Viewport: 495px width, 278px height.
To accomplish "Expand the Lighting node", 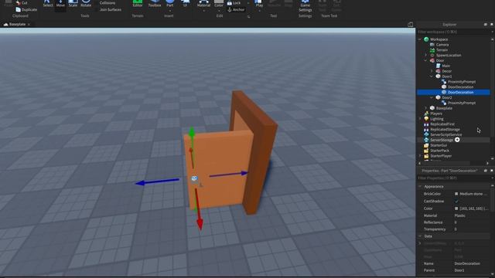I will tap(419, 119).
